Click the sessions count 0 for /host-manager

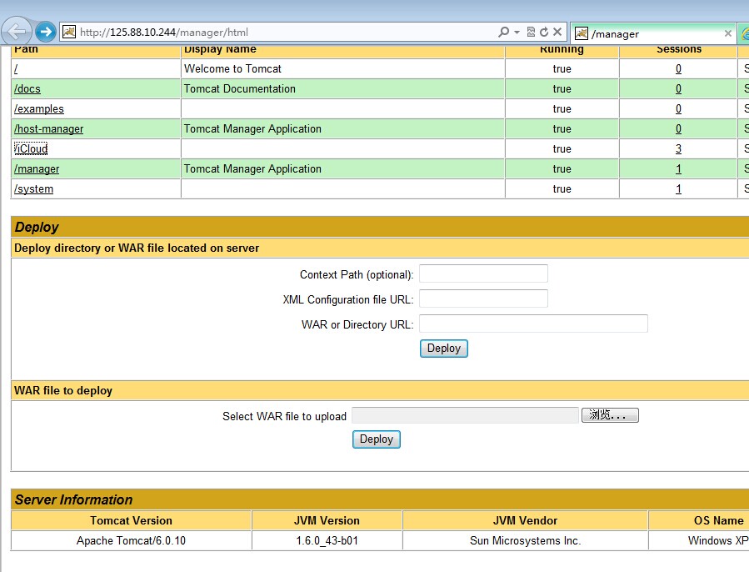(x=678, y=129)
